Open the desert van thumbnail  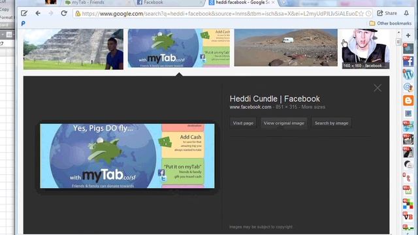[286, 48]
